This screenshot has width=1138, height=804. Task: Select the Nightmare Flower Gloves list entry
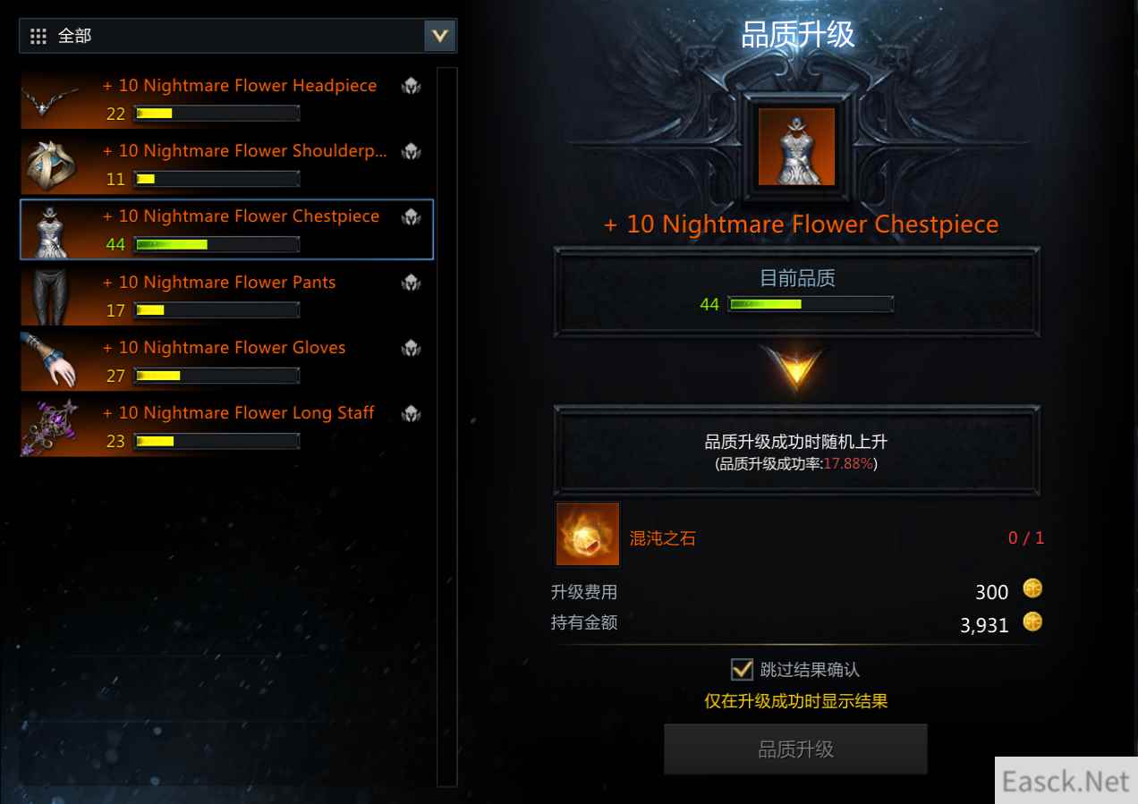tap(227, 360)
